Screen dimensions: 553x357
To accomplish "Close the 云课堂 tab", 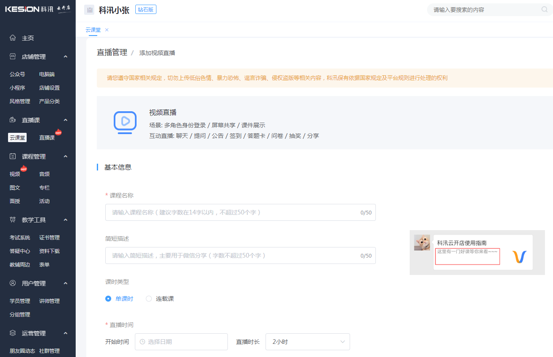I will (106, 30).
